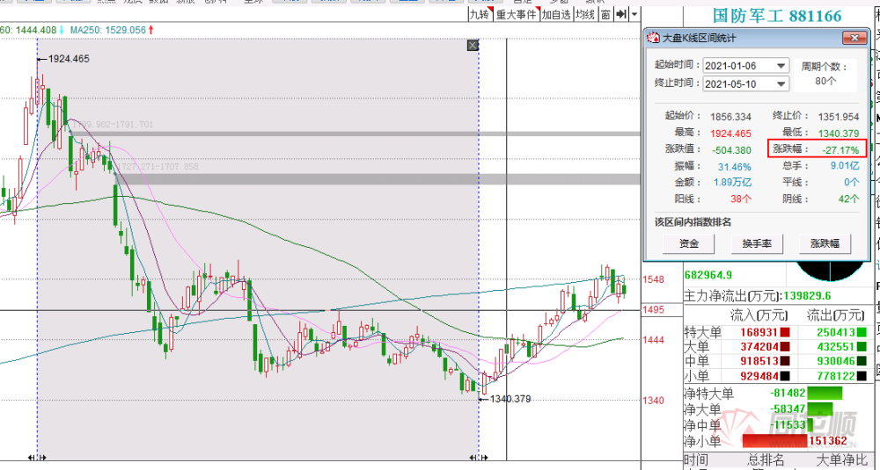Image resolution: width=880 pixels, height=470 pixels.
Task: Click the MA250: 1529.056 indicator label
Action: [108, 30]
